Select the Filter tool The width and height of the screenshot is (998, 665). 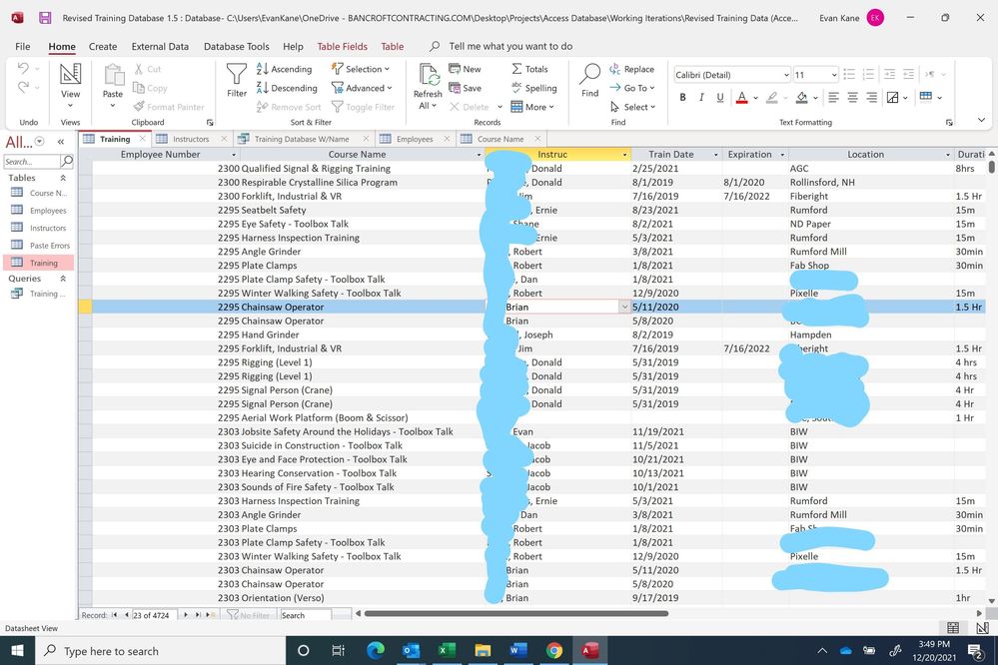point(236,80)
